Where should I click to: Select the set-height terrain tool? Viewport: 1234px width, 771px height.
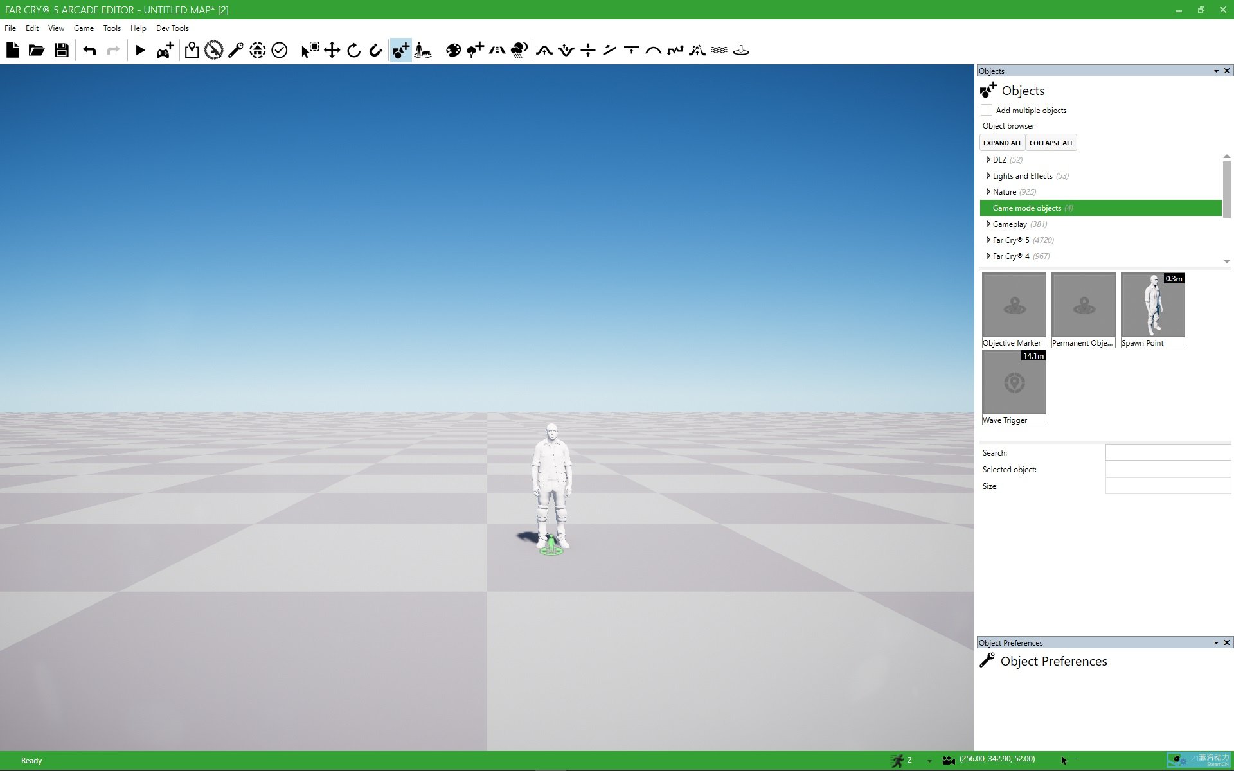coord(588,50)
